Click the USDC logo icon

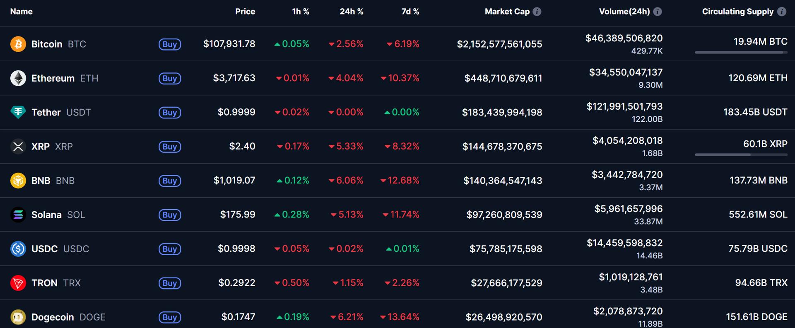tap(18, 248)
